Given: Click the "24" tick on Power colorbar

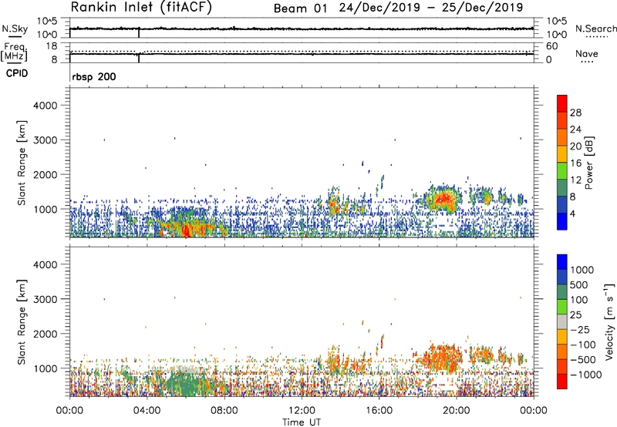Looking at the screenshot, I should click(x=575, y=129).
